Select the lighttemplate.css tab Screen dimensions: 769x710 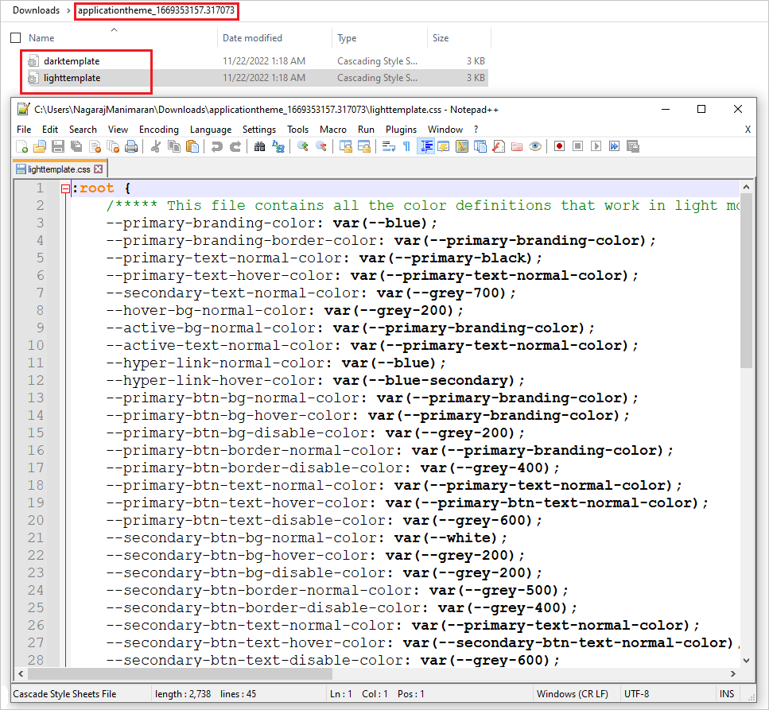click(54, 169)
